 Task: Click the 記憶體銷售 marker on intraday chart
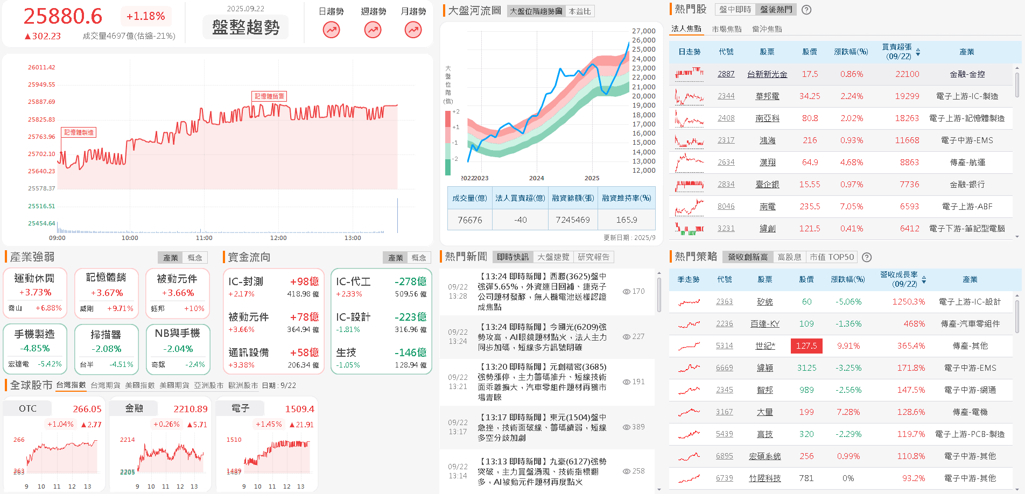coord(269,96)
